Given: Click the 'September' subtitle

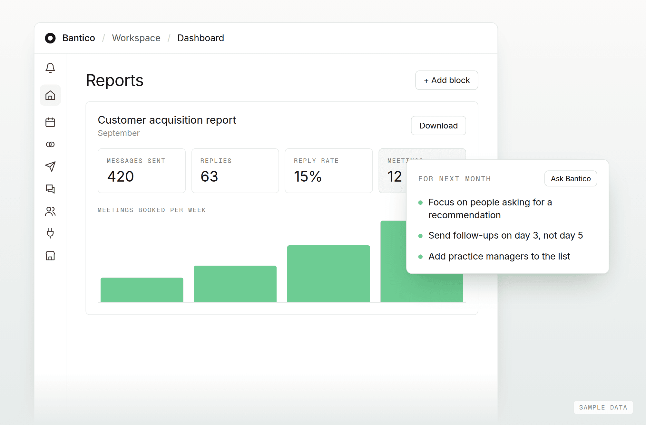Looking at the screenshot, I should coord(119,133).
